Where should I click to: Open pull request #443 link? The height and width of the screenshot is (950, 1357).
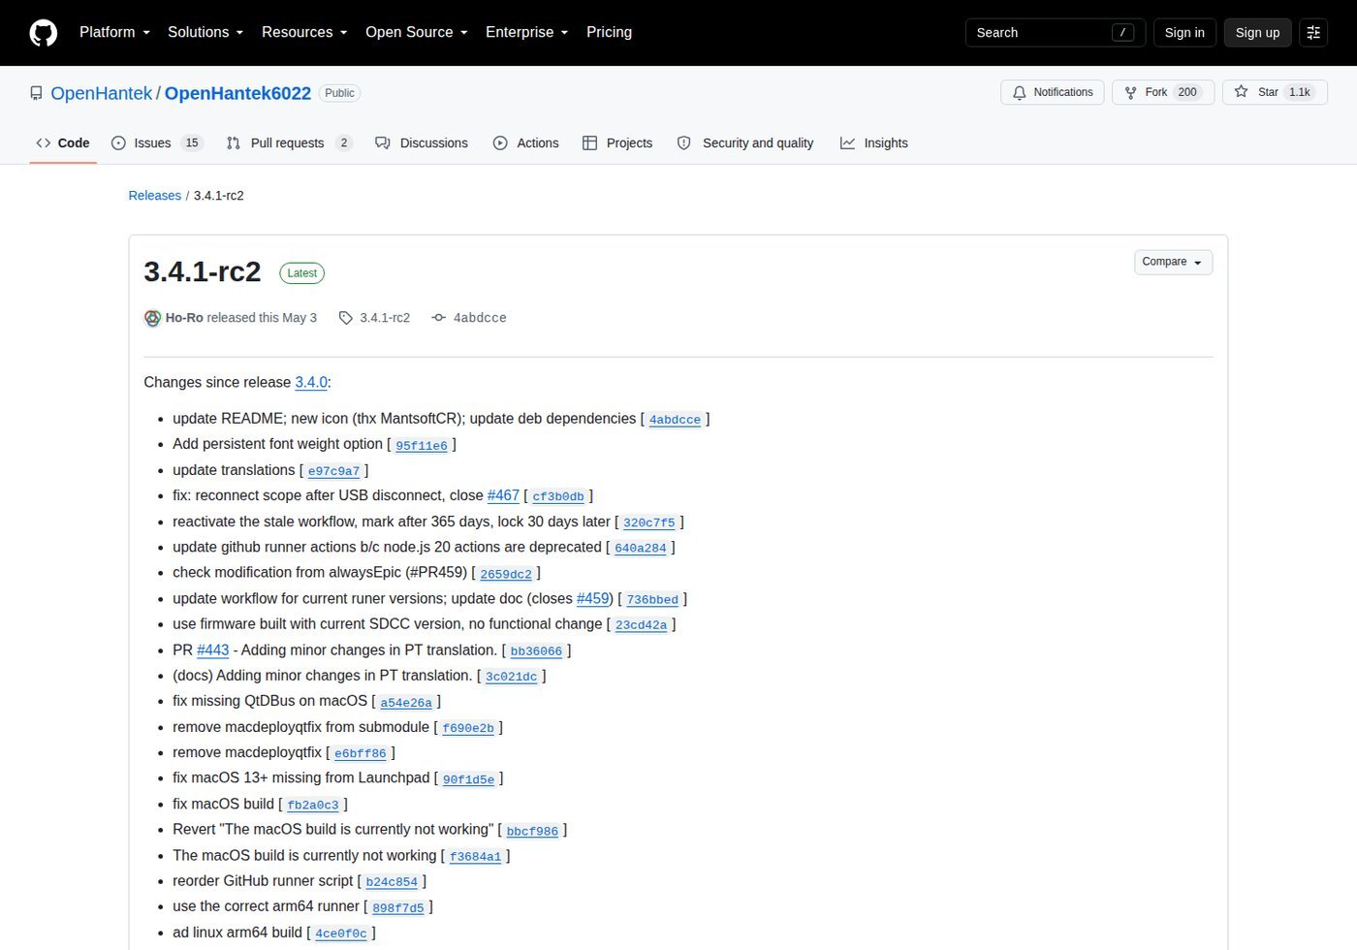(213, 650)
